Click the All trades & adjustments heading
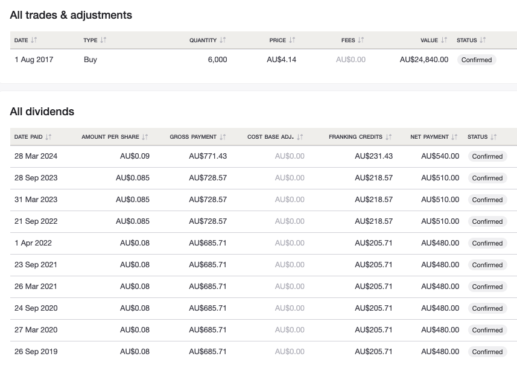 point(72,15)
